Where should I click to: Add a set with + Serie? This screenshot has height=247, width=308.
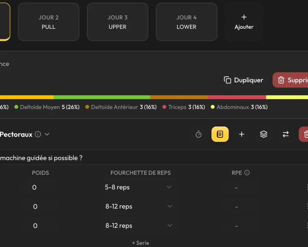pos(140,243)
